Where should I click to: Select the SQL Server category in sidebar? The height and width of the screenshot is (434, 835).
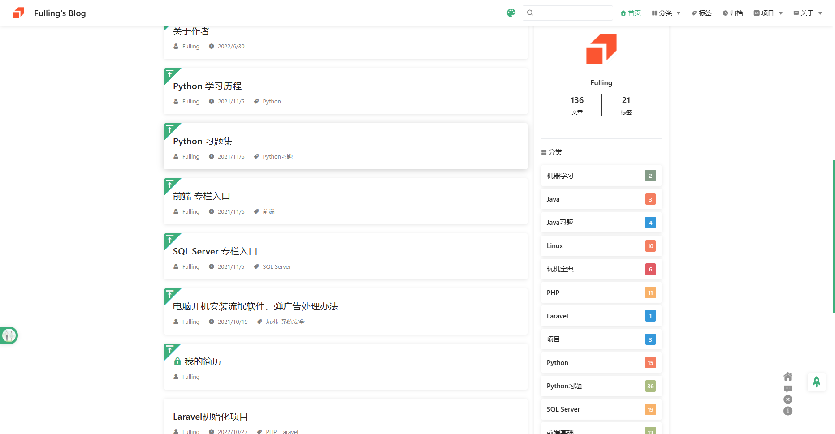coord(601,409)
